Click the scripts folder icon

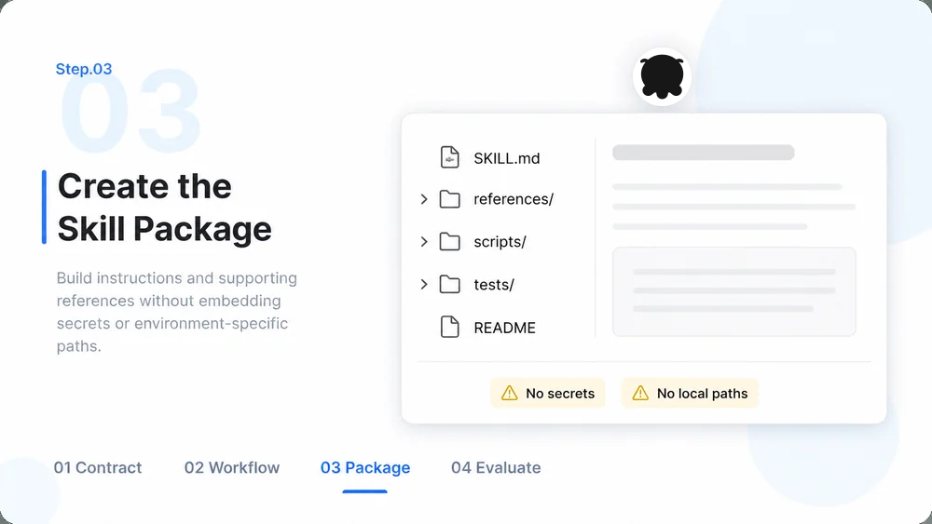pyautogui.click(x=449, y=242)
